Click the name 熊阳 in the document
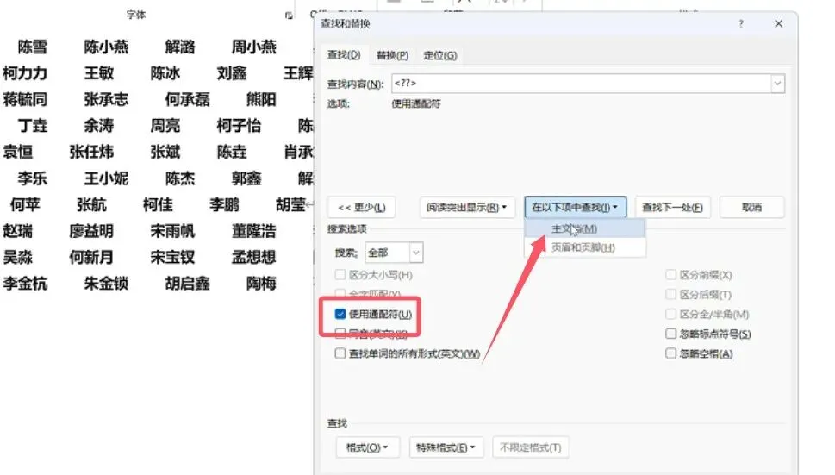This screenshot has height=475, width=835. point(261,100)
